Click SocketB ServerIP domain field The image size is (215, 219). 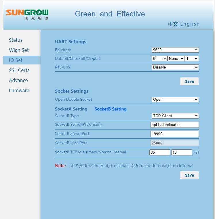point(175,125)
